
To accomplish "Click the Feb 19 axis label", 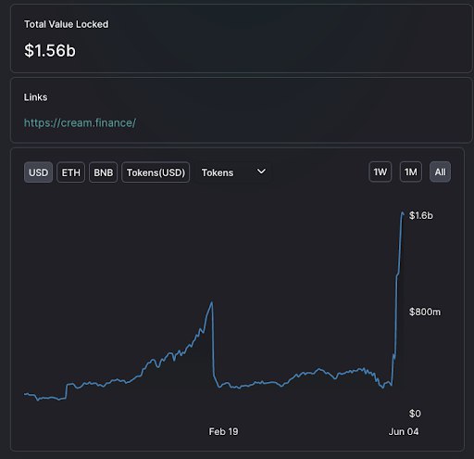I will pos(223,431).
